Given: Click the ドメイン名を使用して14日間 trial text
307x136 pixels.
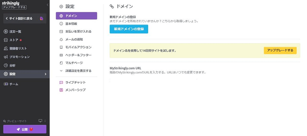Looking at the screenshot, I should (145, 50).
